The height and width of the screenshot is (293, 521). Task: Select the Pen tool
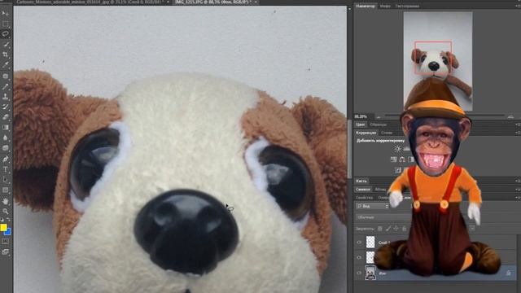tap(6, 159)
